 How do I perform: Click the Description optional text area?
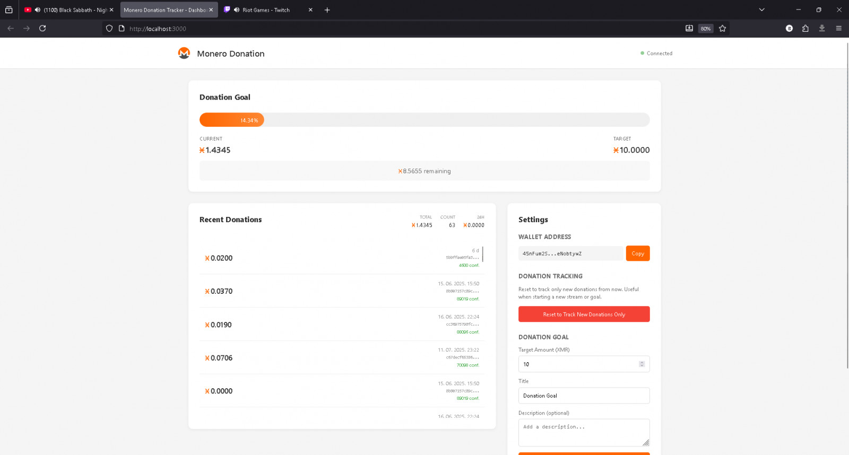point(583,432)
